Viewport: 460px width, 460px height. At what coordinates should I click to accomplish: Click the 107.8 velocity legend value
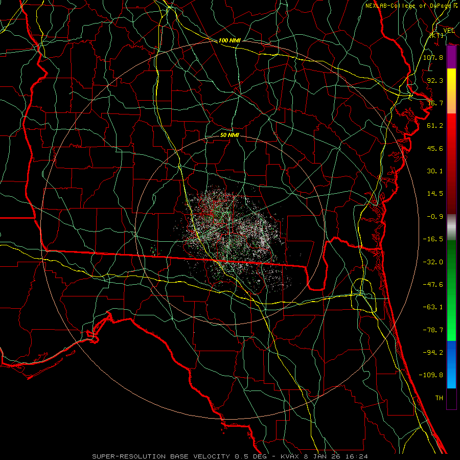(x=433, y=57)
